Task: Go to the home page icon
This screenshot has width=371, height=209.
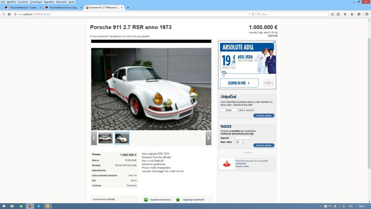Action: pyautogui.click(x=352, y=14)
